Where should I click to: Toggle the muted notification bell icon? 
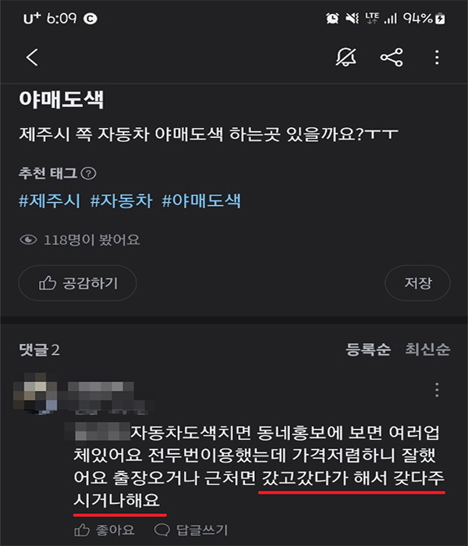pyautogui.click(x=346, y=57)
